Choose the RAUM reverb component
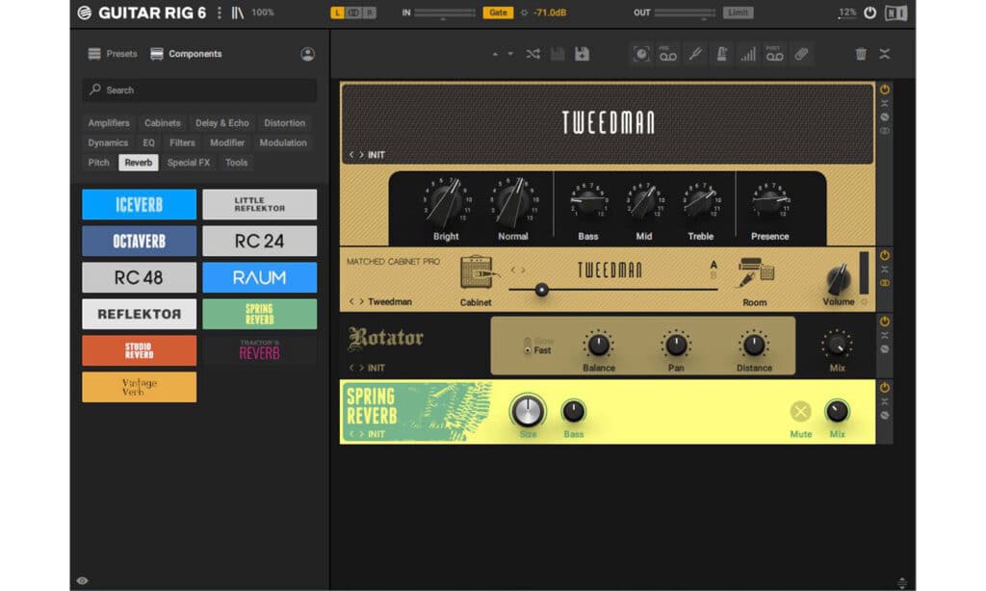 (260, 277)
